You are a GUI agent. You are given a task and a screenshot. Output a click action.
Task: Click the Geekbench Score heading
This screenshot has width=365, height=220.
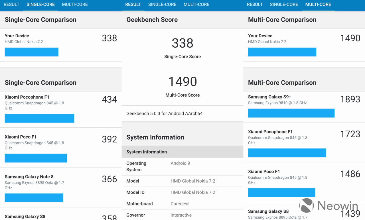[152, 20]
